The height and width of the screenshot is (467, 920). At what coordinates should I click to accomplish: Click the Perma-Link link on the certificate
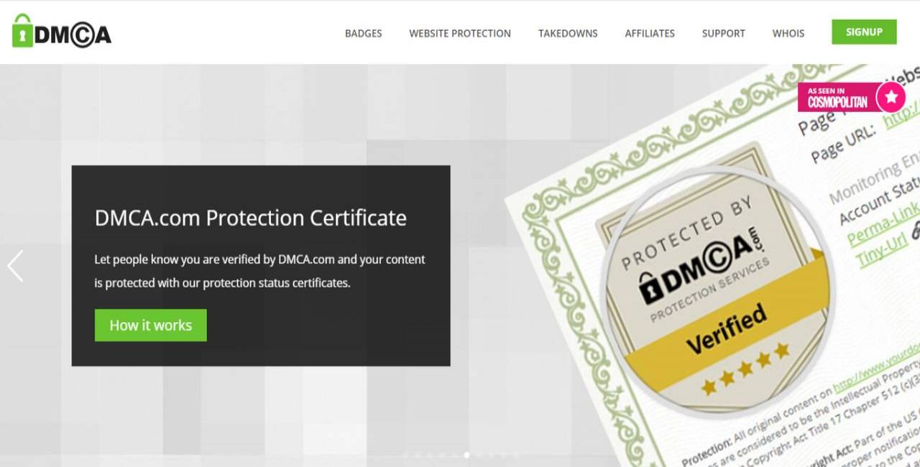pos(883,225)
